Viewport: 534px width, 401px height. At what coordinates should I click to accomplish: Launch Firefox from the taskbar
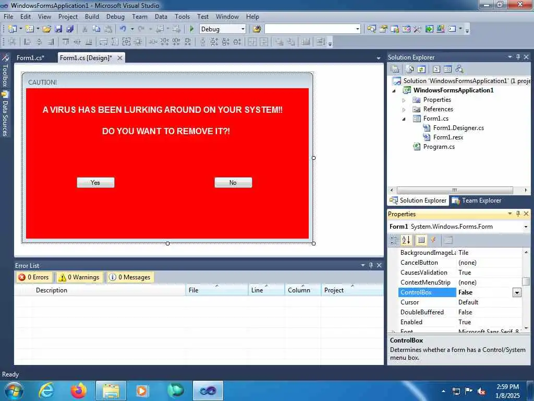click(x=79, y=391)
